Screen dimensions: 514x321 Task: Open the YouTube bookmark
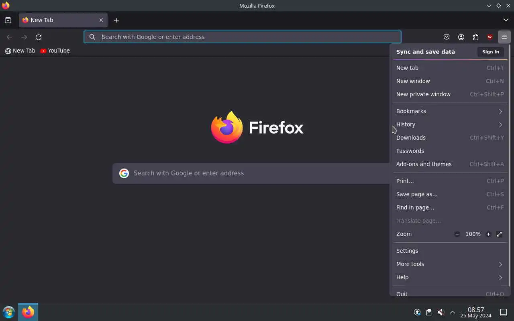coord(55,51)
